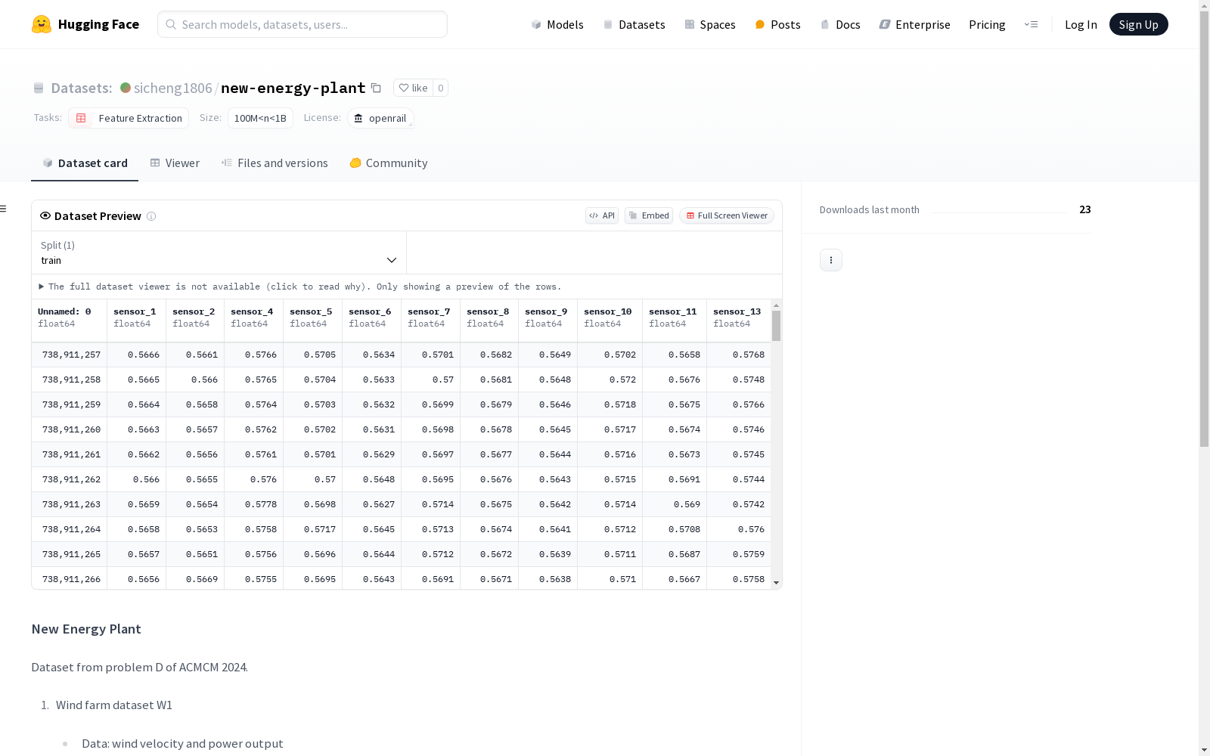The width and height of the screenshot is (1210, 756).
Task: Click the new-energy-plant dataset title
Action: 293,88
